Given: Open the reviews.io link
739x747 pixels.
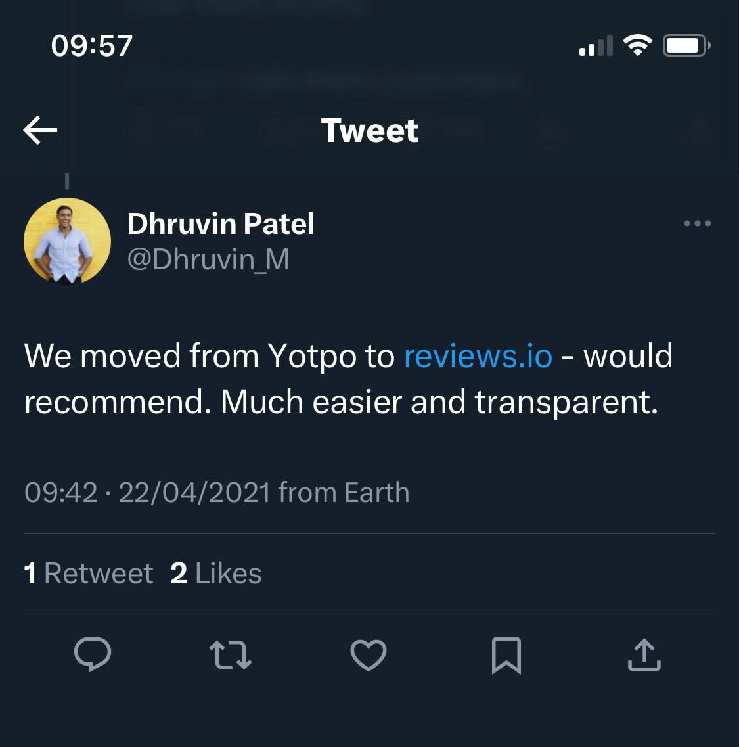Looking at the screenshot, I should coord(478,356).
